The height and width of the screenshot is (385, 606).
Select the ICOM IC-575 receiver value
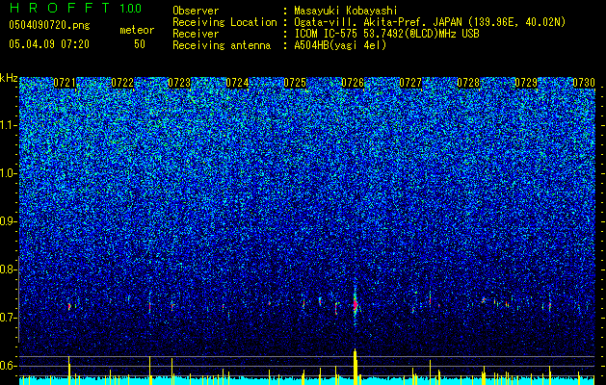(x=386, y=34)
